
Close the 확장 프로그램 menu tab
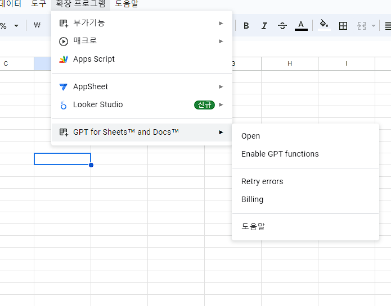[80, 4]
